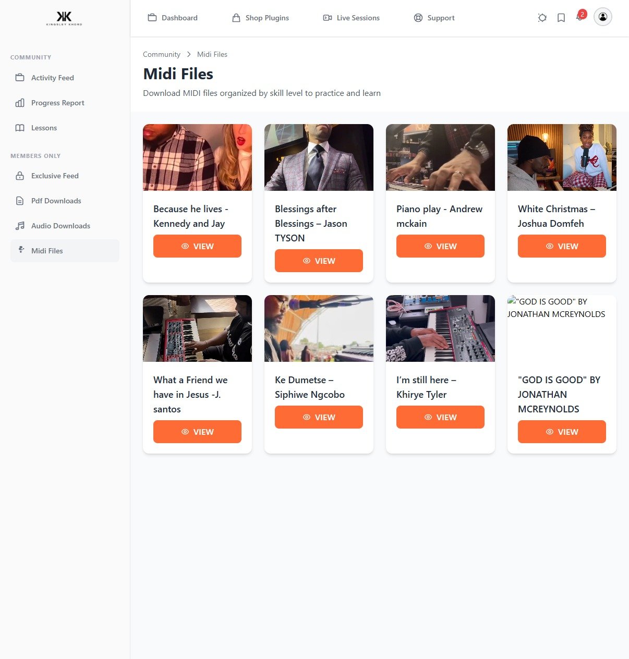Open notifications bell with red badge

click(x=580, y=16)
